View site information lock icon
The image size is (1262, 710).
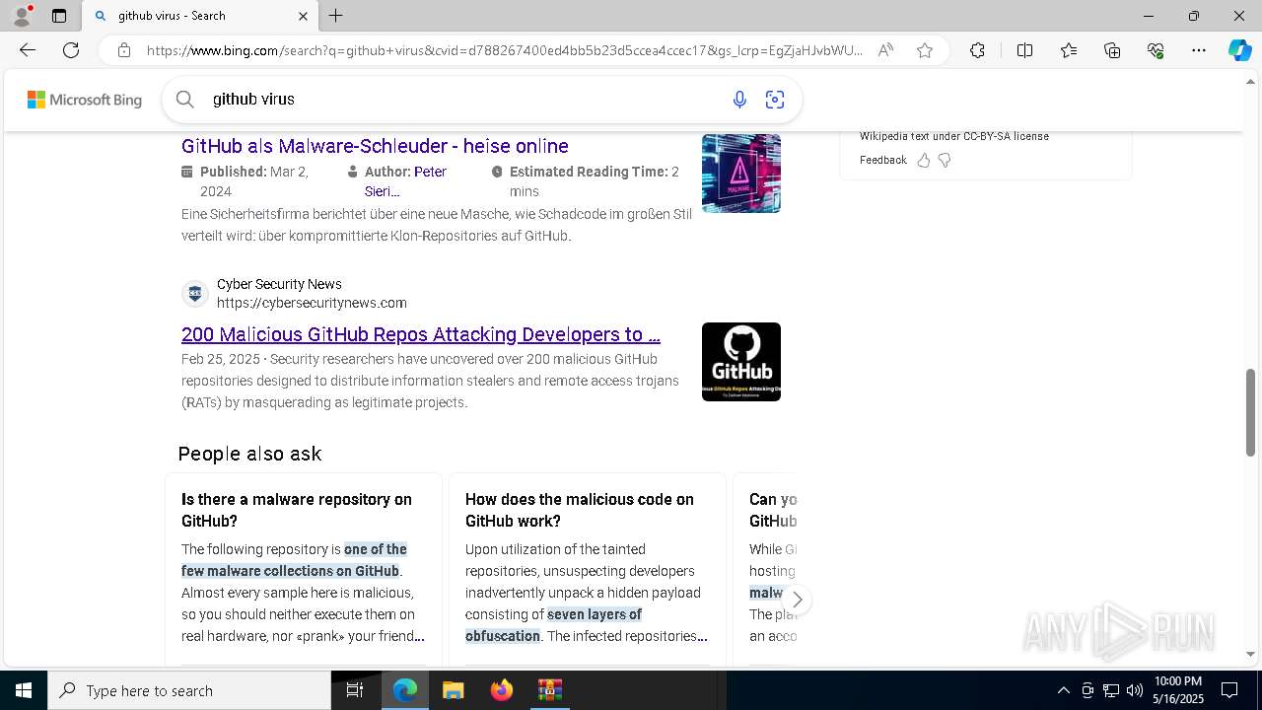pos(124,50)
